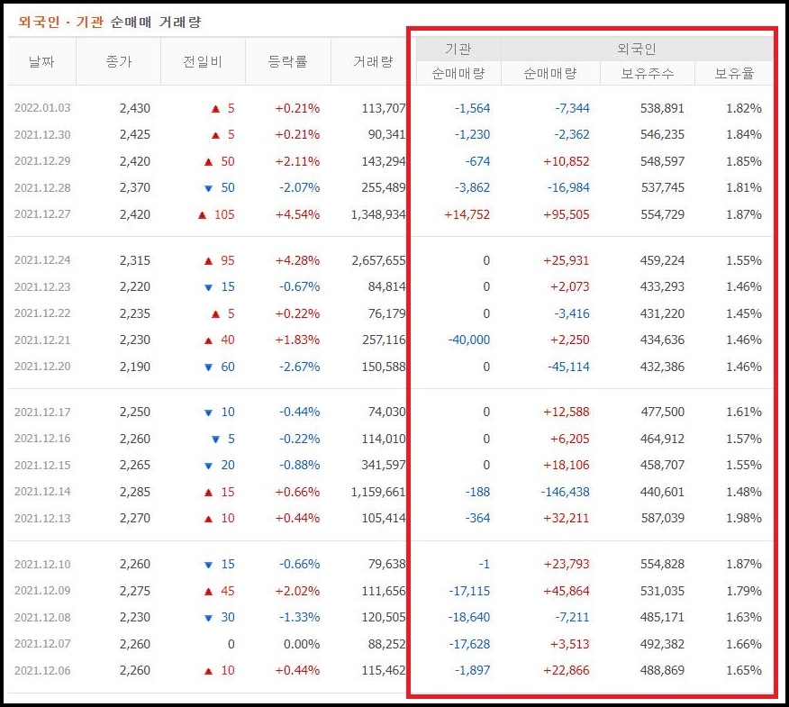Click the 등락률 column header

click(288, 61)
